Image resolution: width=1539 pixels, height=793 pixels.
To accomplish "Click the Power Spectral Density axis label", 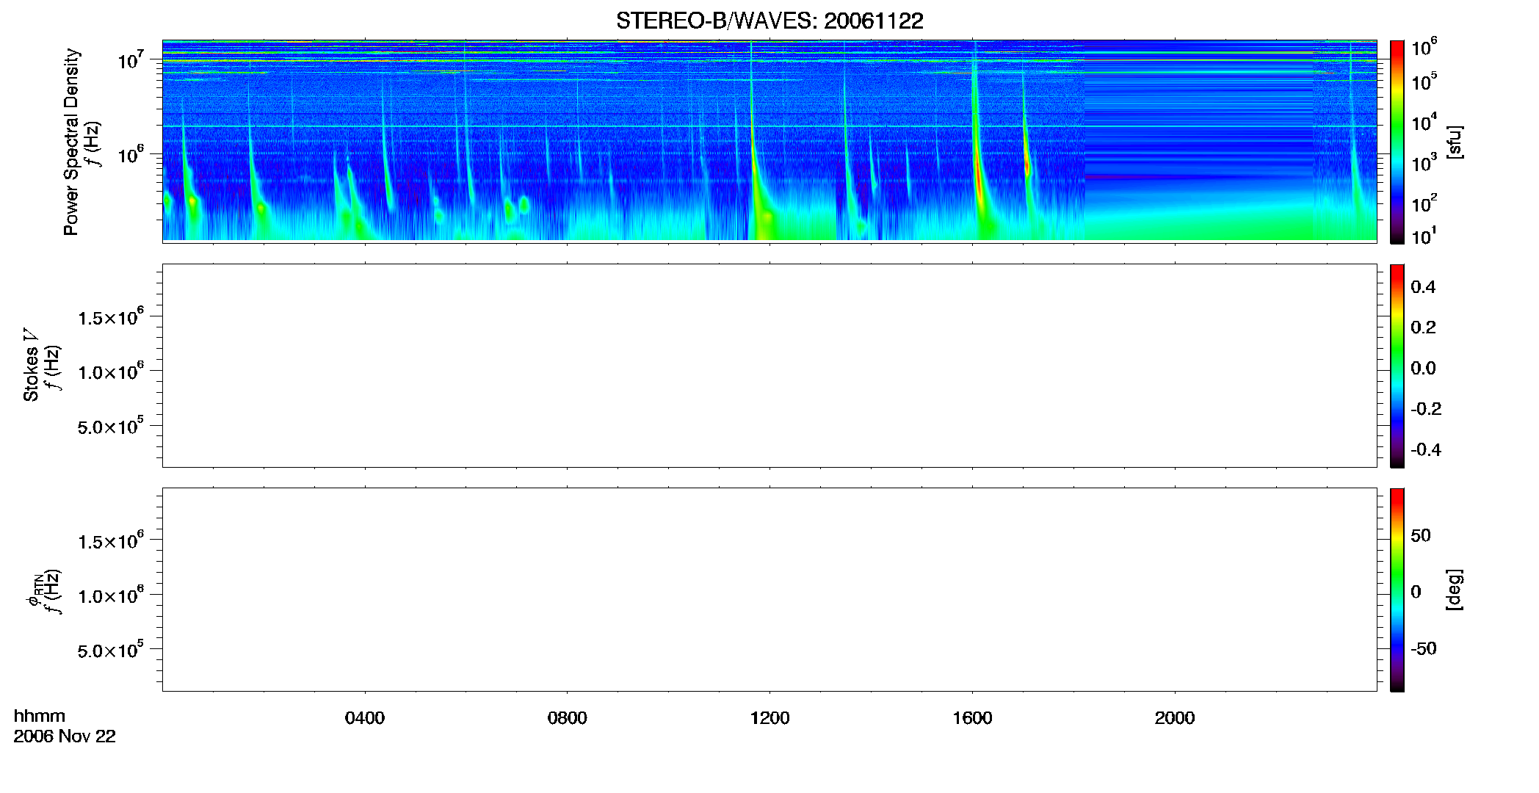I will click(71, 142).
